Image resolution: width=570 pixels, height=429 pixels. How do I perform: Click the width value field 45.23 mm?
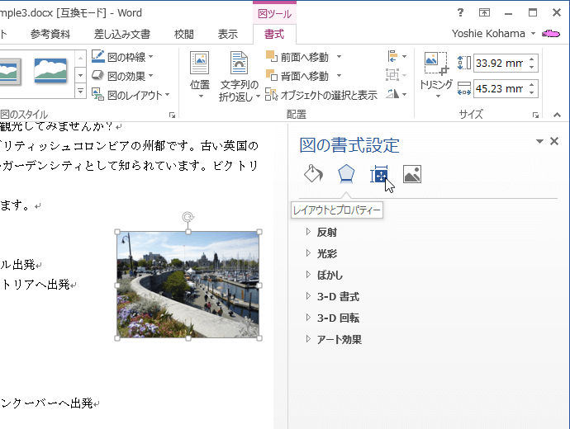[x=500, y=88]
